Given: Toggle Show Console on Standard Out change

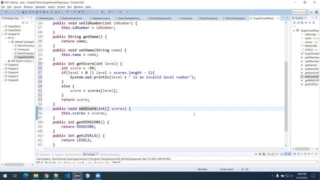Looking at the screenshot, I should [285, 154].
